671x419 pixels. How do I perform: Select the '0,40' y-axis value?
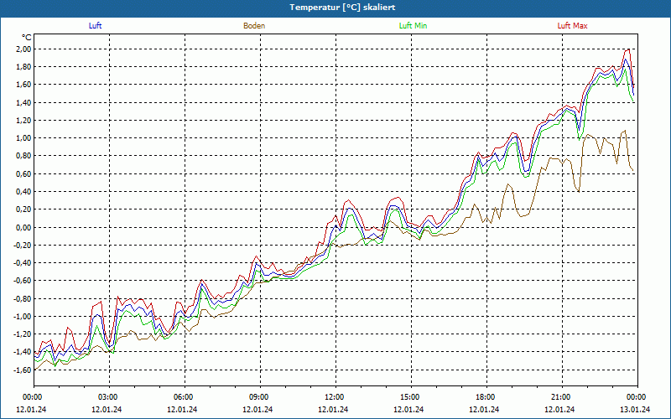coord(23,192)
